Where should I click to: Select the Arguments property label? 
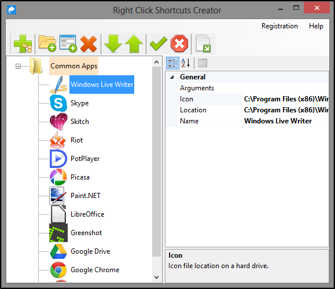point(197,88)
